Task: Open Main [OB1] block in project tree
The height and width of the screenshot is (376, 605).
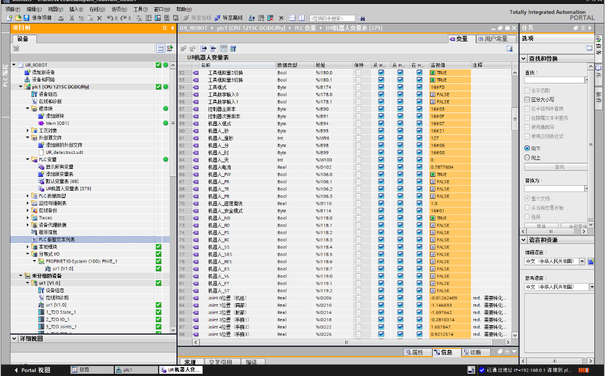Action: pyautogui.click(x=57, y=123)
